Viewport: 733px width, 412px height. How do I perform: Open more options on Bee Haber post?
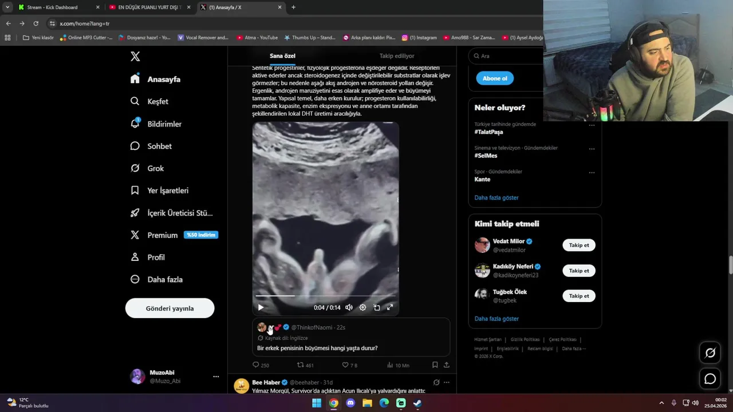[447, 382]
